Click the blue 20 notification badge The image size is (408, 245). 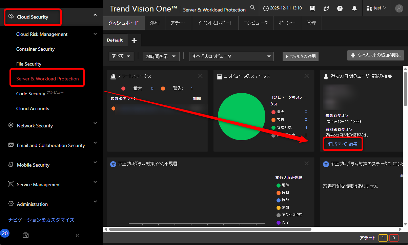click(5, 233)
